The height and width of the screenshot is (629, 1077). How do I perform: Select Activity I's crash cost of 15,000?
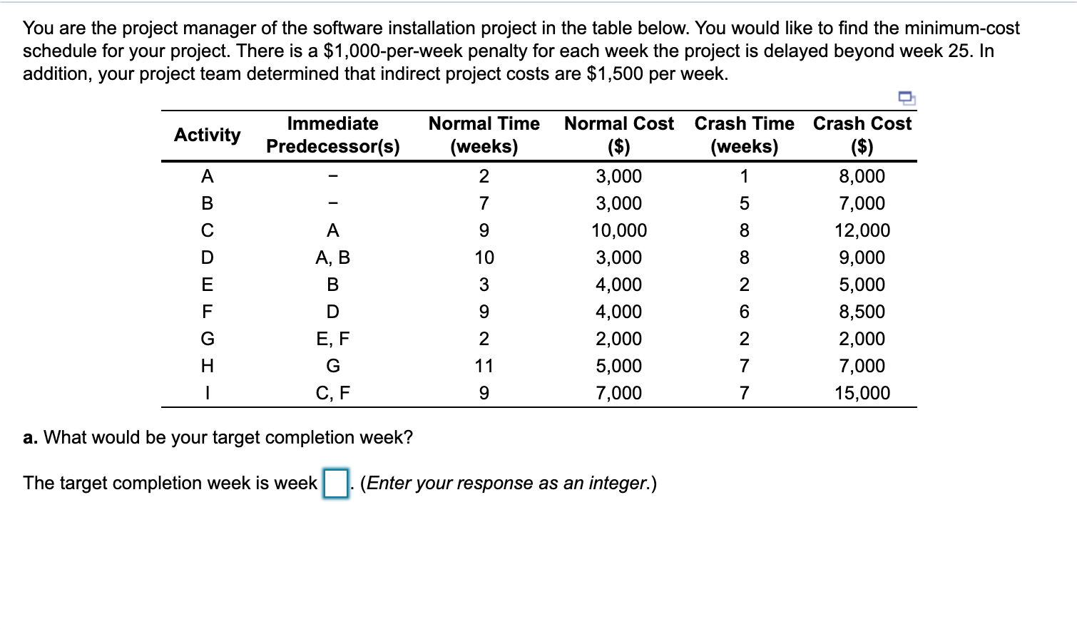coord(862,392)
